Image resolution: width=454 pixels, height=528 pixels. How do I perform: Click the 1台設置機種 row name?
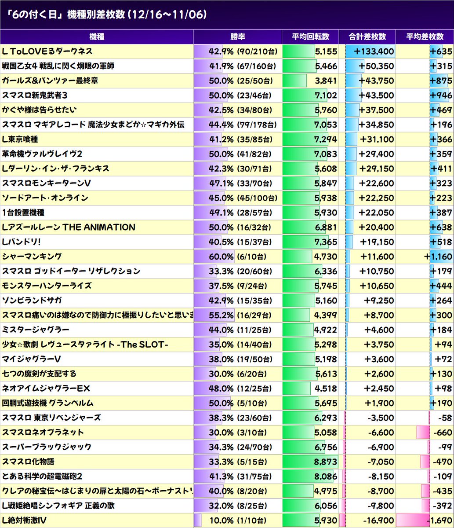coord(23,213)
